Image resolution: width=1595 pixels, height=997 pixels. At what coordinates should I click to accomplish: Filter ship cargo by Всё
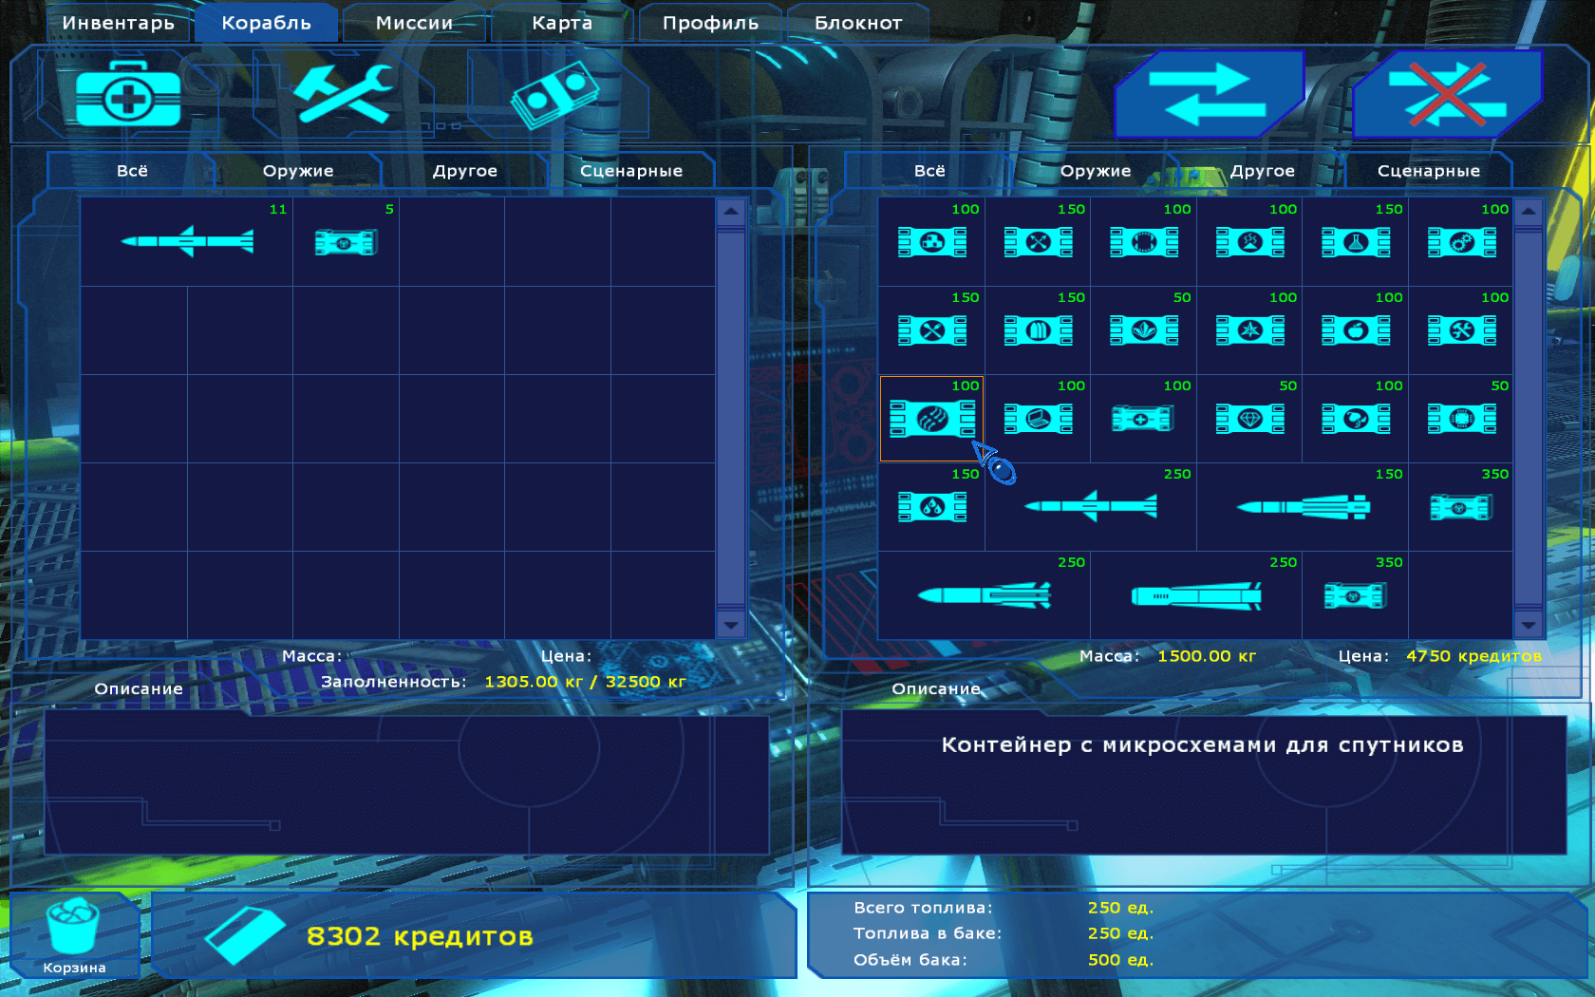click(x=132, y=171)
